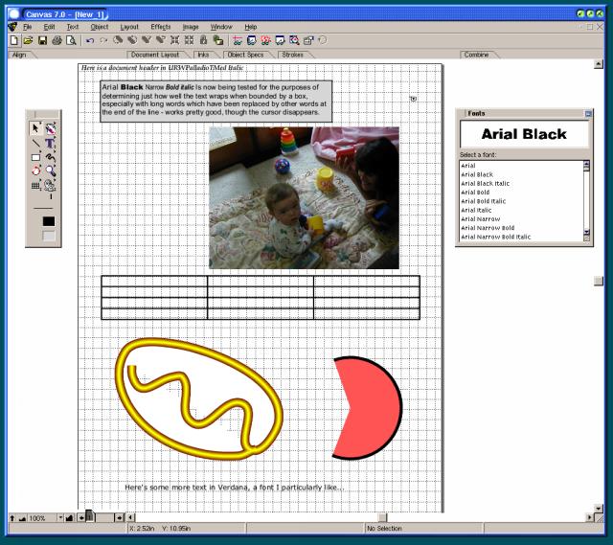Select the arrow Selection tool
The image size is (613, 545).
point(36,127)
